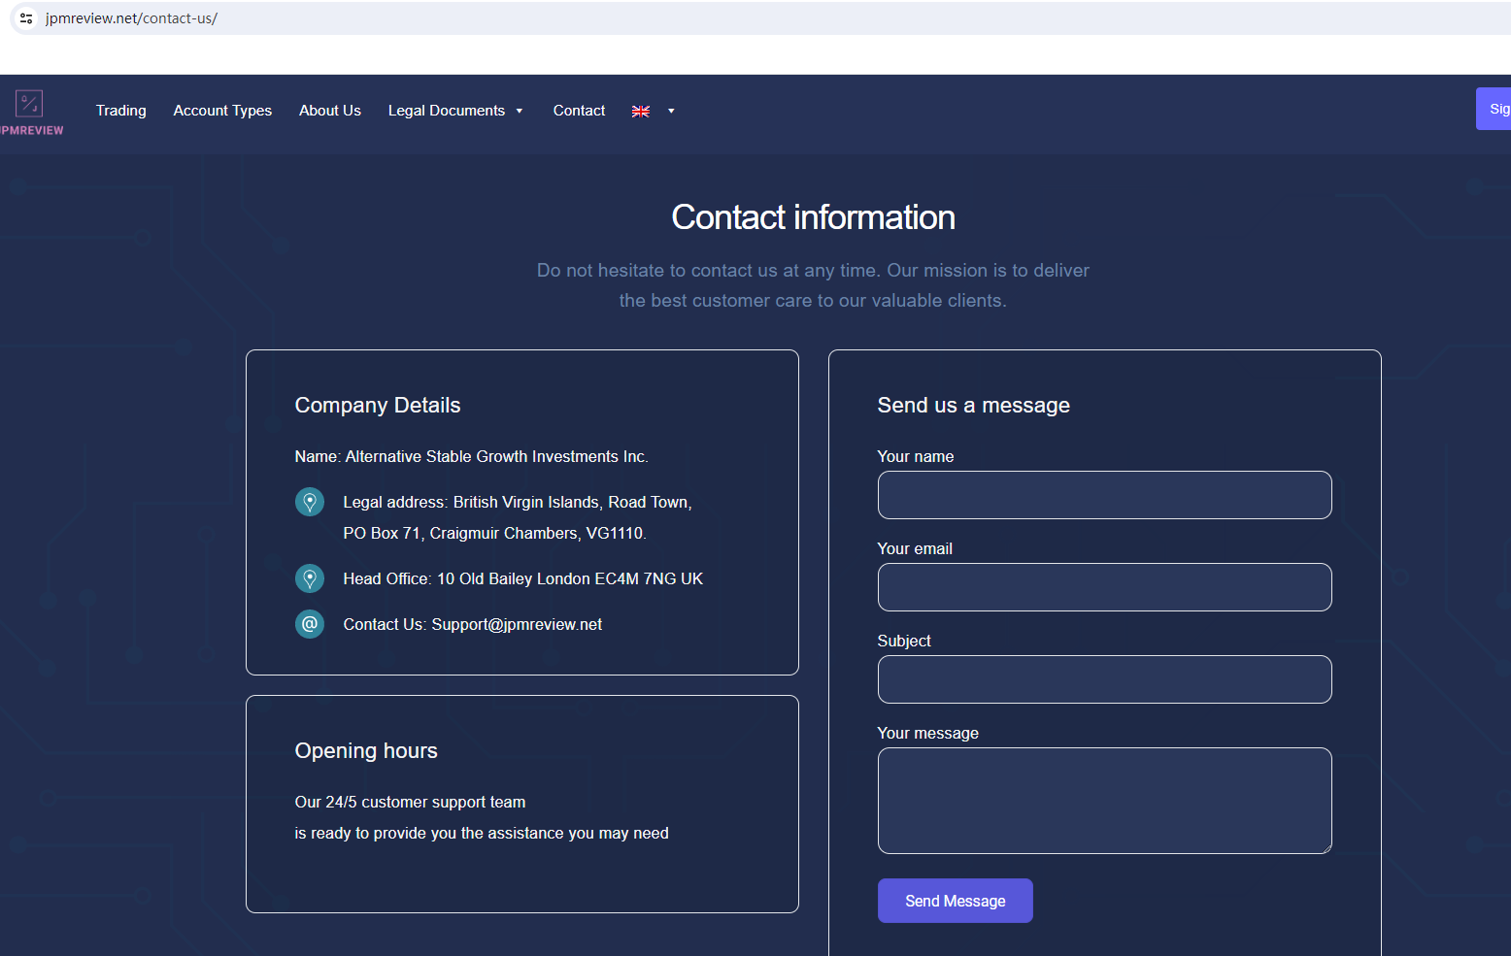Click the UK flag language icon

(x=641, y=112)
